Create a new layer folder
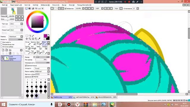 pos(10,50)
